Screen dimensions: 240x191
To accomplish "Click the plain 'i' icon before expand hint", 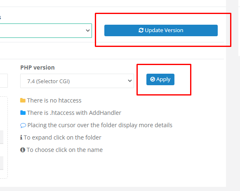I will pos(21,137).
